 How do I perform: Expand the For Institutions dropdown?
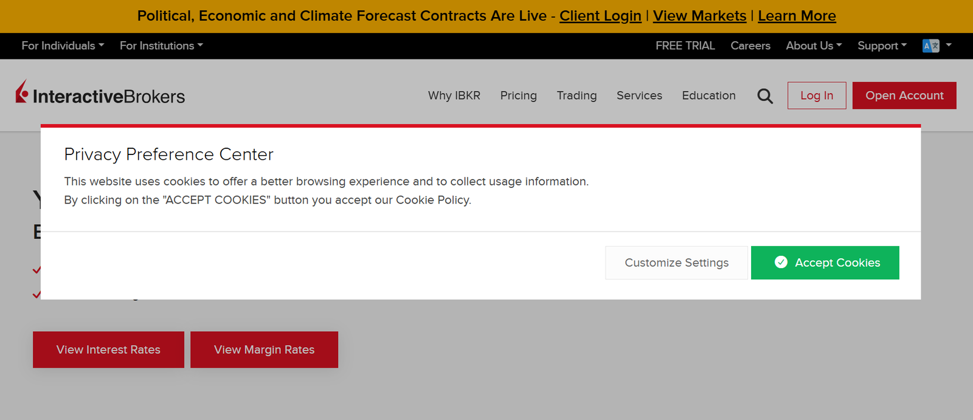[161, 46]
